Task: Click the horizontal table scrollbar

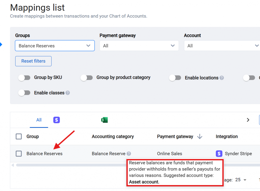Action: point(71,165)
